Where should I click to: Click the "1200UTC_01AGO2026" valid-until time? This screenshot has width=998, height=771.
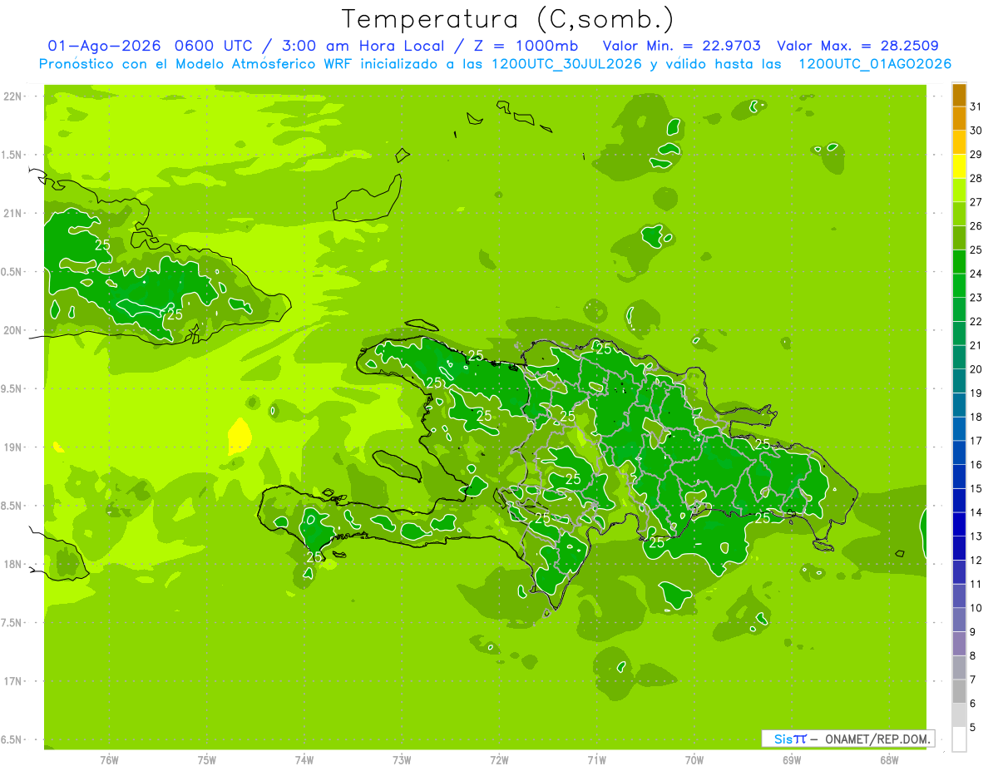tap(874, 64)
